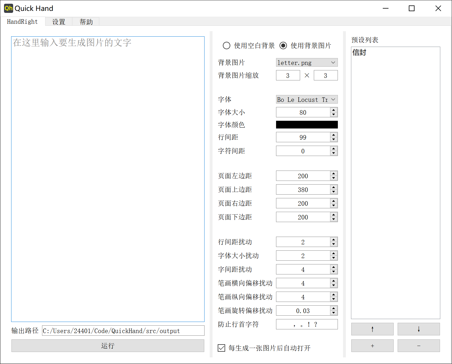
Task: Increase 行间距扰动 with the up arrow
Action: coord(334,240)
